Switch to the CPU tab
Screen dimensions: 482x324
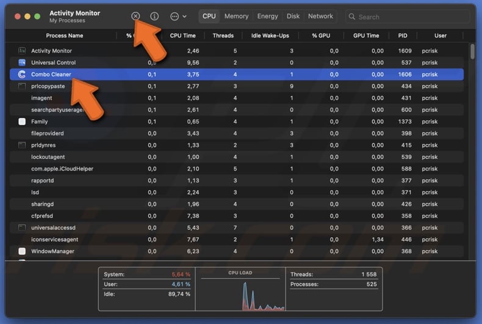point(209,17)
